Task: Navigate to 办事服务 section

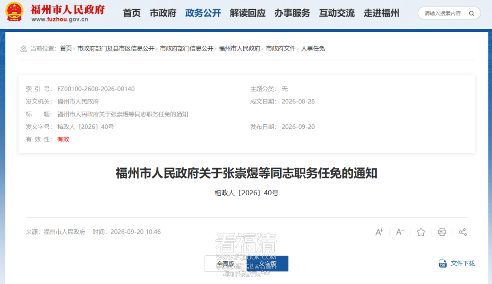Action: pyautogui.click(x=292, y=13)
